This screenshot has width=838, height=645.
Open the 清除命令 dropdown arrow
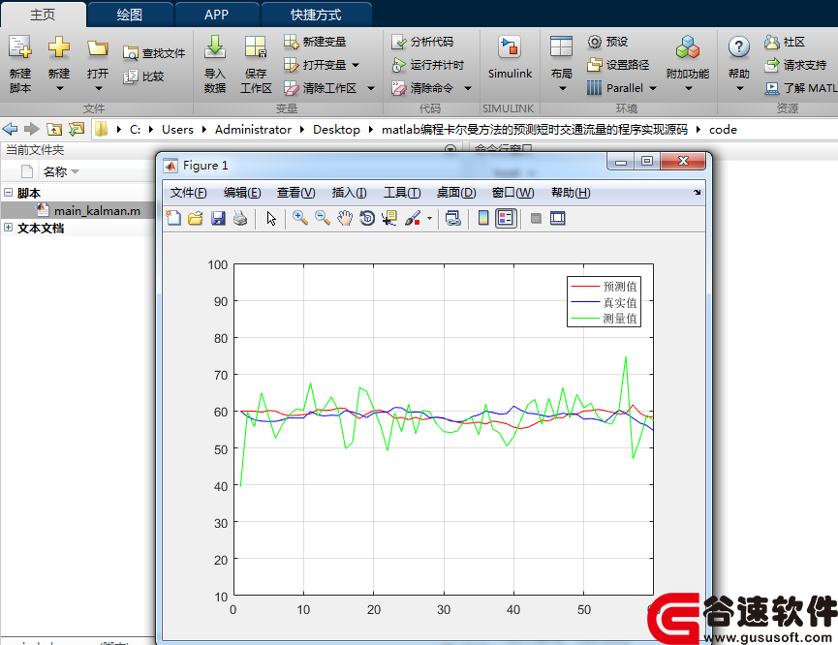tap(468, 88)
